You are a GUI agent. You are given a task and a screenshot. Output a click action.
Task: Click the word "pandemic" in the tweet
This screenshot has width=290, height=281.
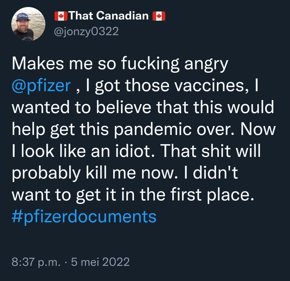[156, 129]
